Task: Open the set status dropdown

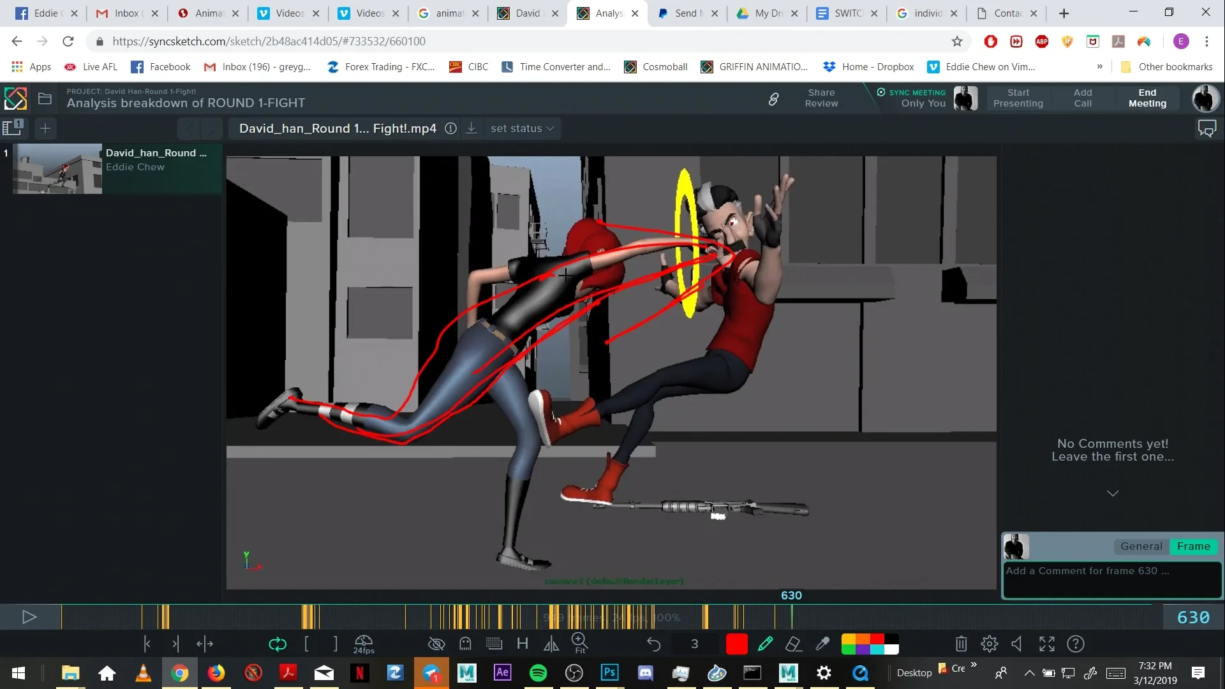Action: (x=522, y=128)
